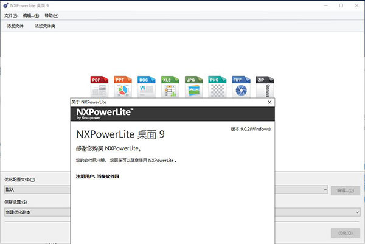Open the 文件(F) menu
Image resolution: width=365 pixels, height=244 pixels.
tap(11, 15)
